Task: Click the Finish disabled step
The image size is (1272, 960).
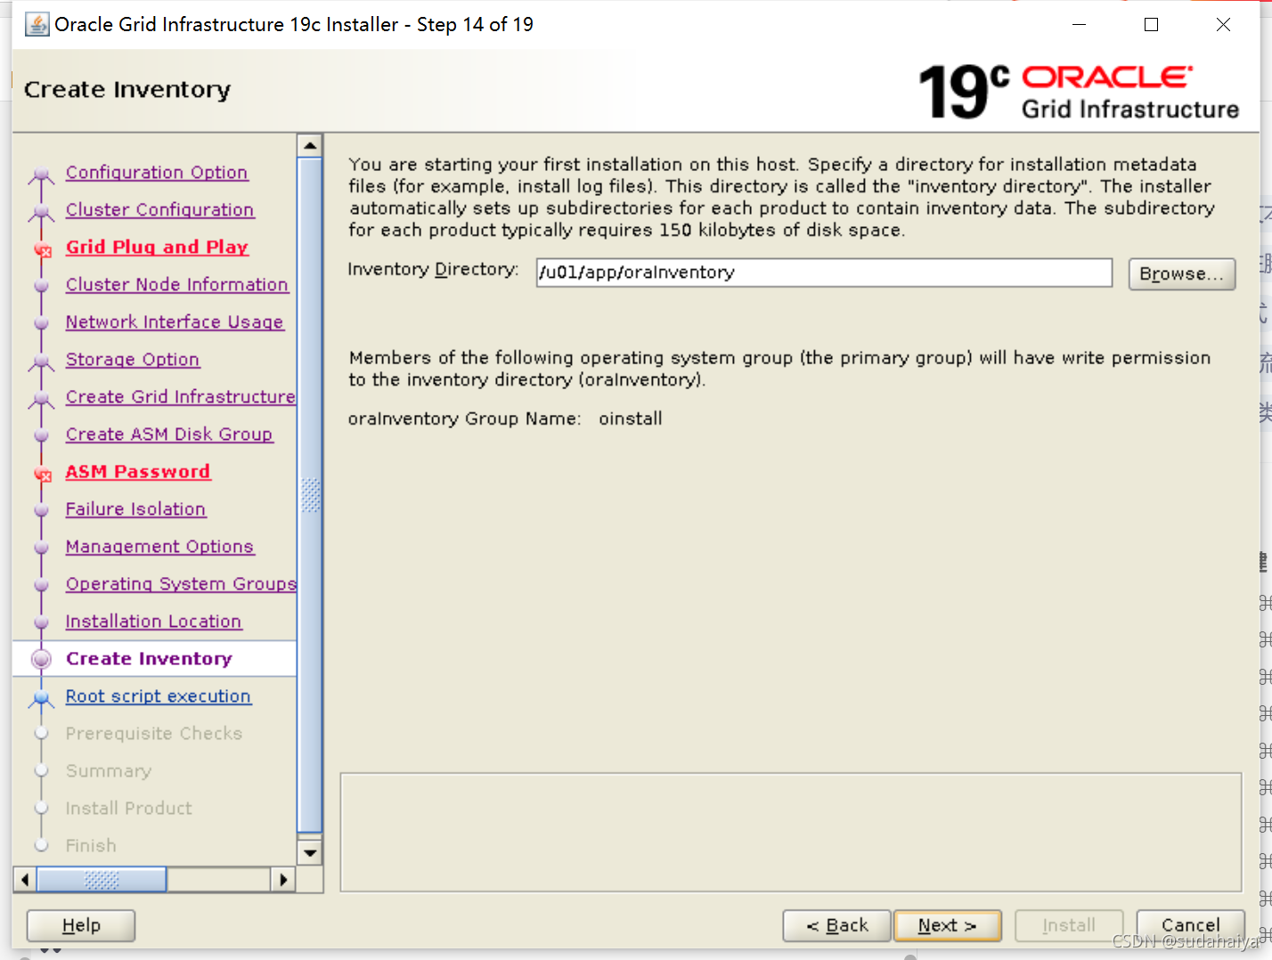Action: 91,845
